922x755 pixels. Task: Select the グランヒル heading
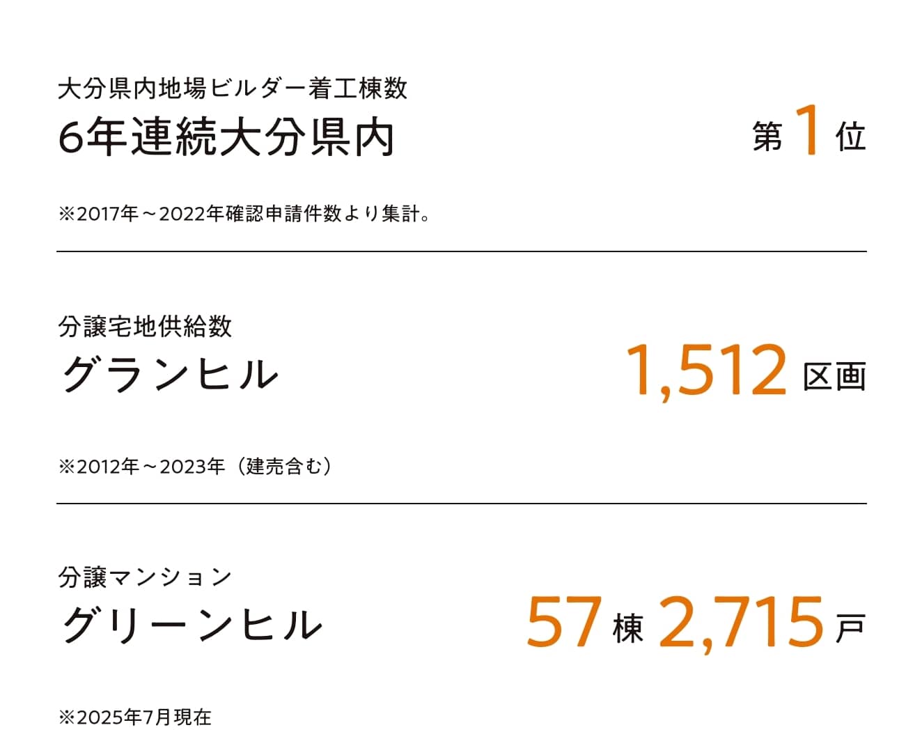[170, 374]
